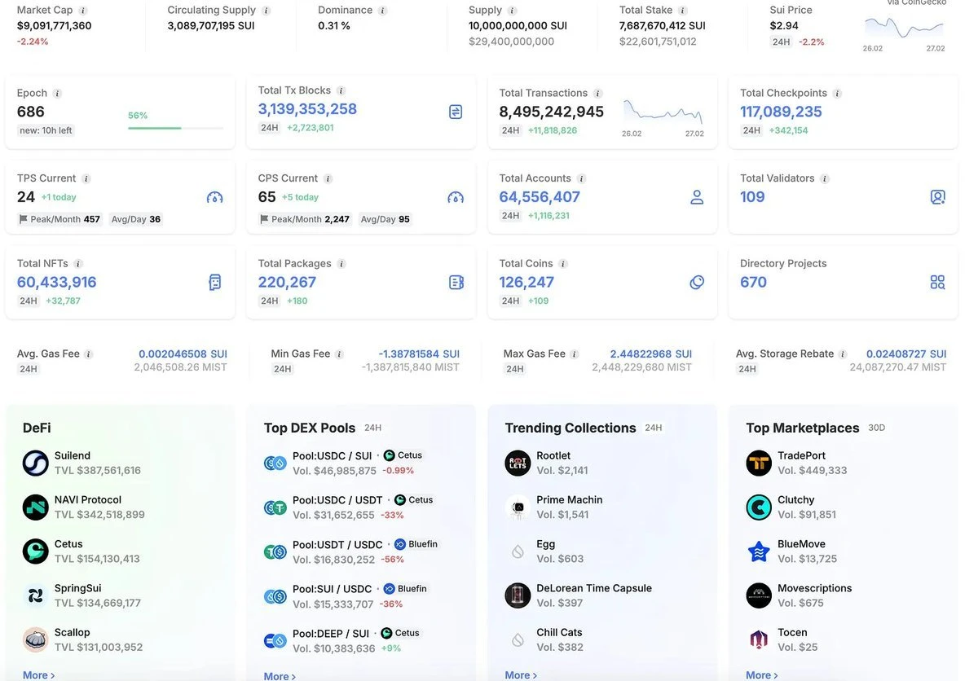The width and height of the screenshot is (978, 681).
Task: Click the Total Tx Blocks document icon
Action: (x=456, y=112)
